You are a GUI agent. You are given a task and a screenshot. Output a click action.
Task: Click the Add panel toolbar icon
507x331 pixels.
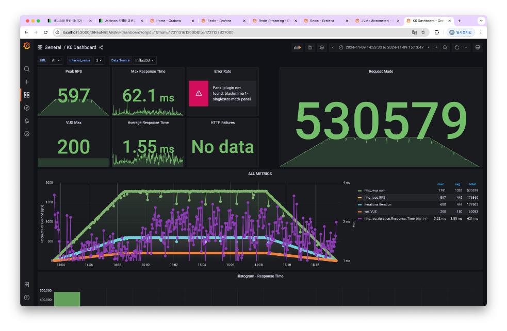297,47
